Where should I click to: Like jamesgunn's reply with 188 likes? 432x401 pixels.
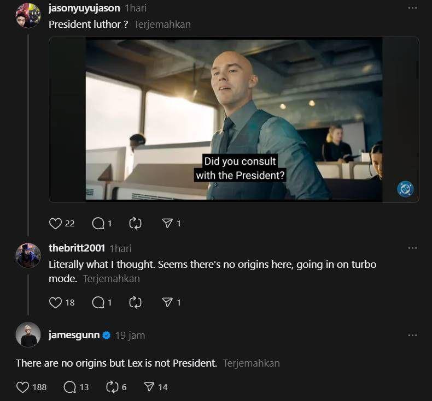click(x=22, y=387)
